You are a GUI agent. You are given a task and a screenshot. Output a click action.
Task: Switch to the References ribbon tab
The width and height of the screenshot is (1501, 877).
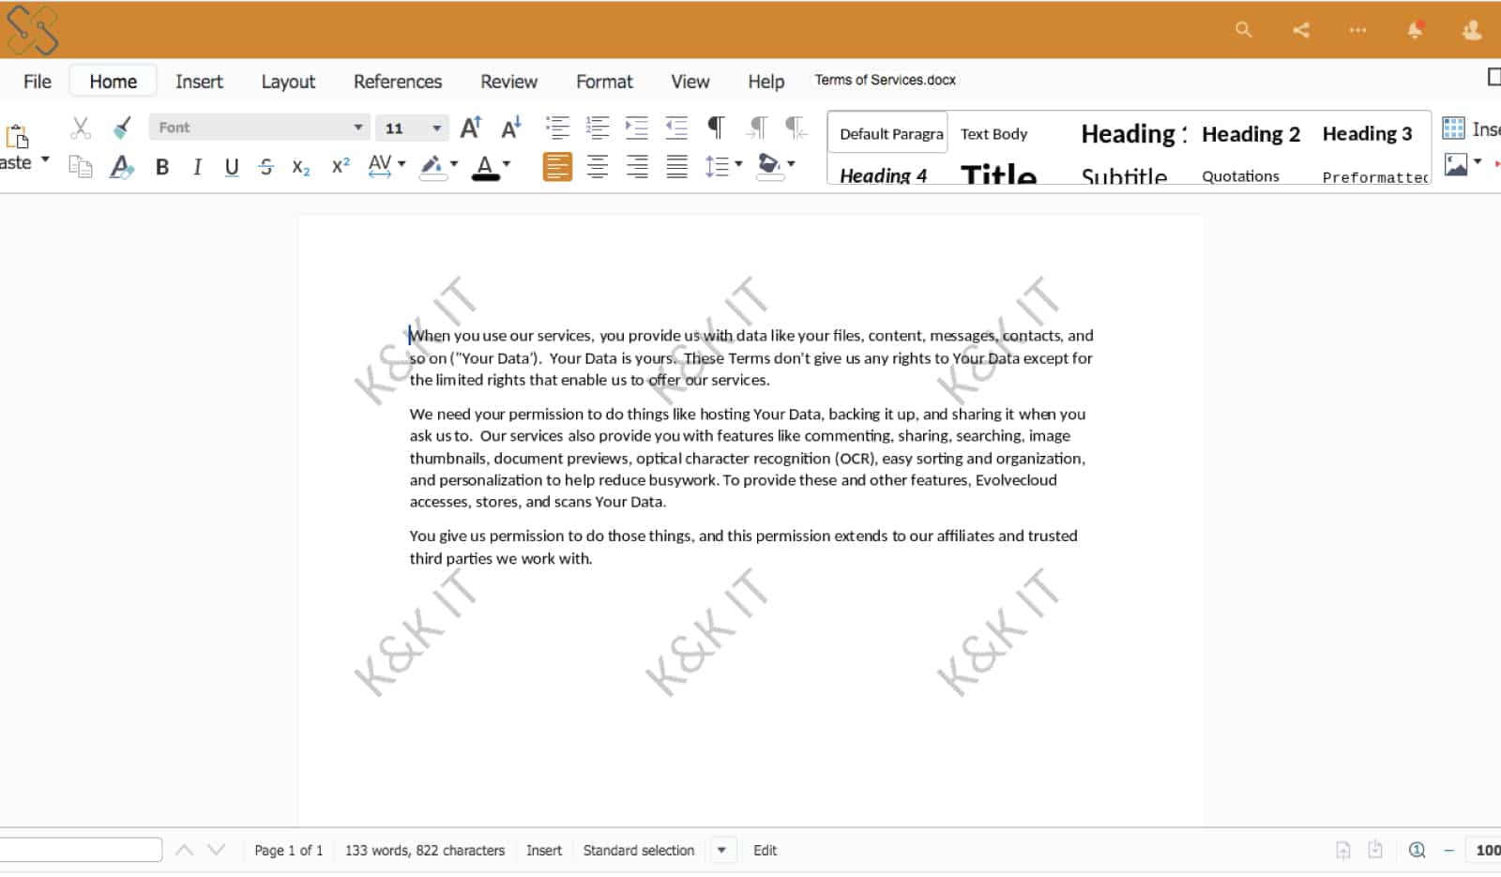tap(398, 82)
